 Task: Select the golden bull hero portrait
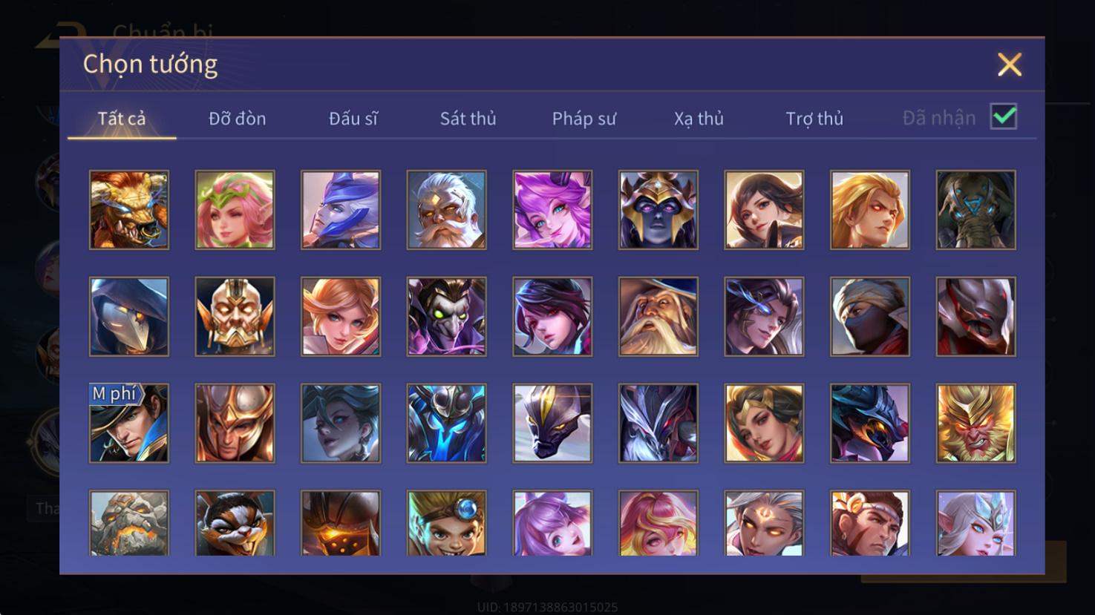[x=129, y=210]
